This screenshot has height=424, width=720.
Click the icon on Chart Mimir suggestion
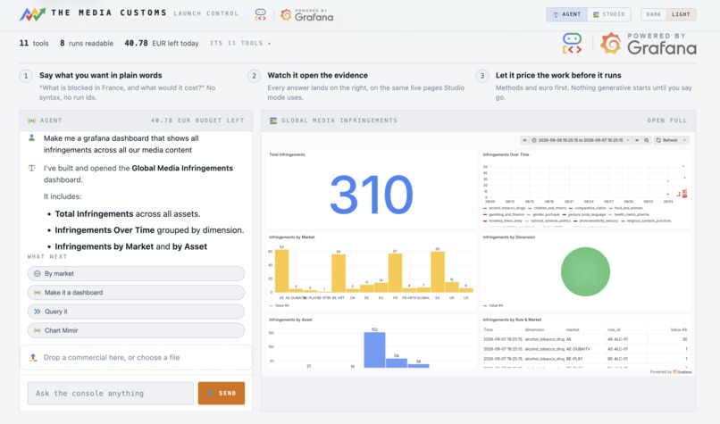(38, 330)
